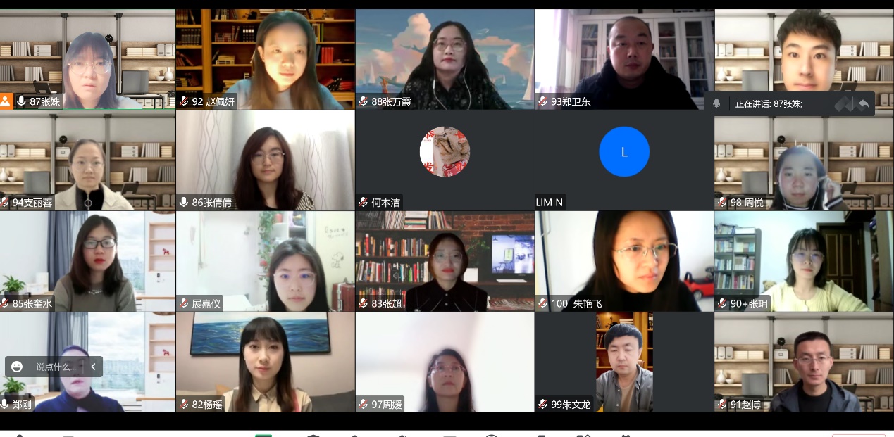The height and width of the screenshot is (437, 894).
Task: Select 何本洁's profile picture tile
Action: click(445, 152)
